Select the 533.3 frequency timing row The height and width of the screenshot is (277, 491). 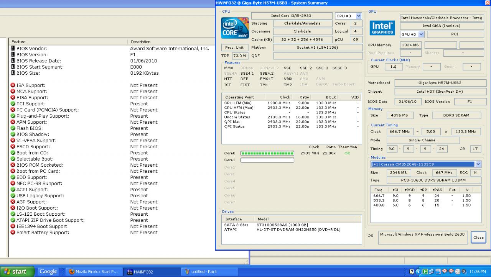pos(426,200)
